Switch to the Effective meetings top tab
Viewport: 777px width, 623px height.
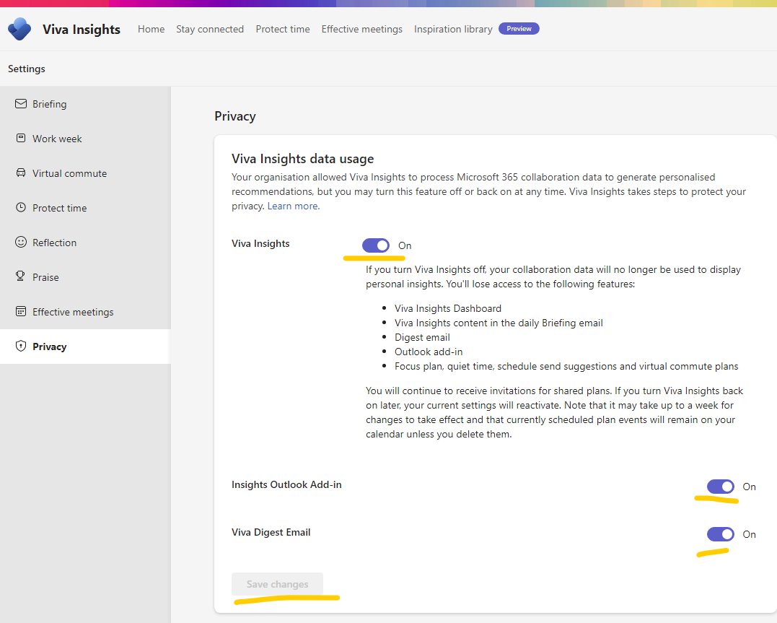click(362, 30)
